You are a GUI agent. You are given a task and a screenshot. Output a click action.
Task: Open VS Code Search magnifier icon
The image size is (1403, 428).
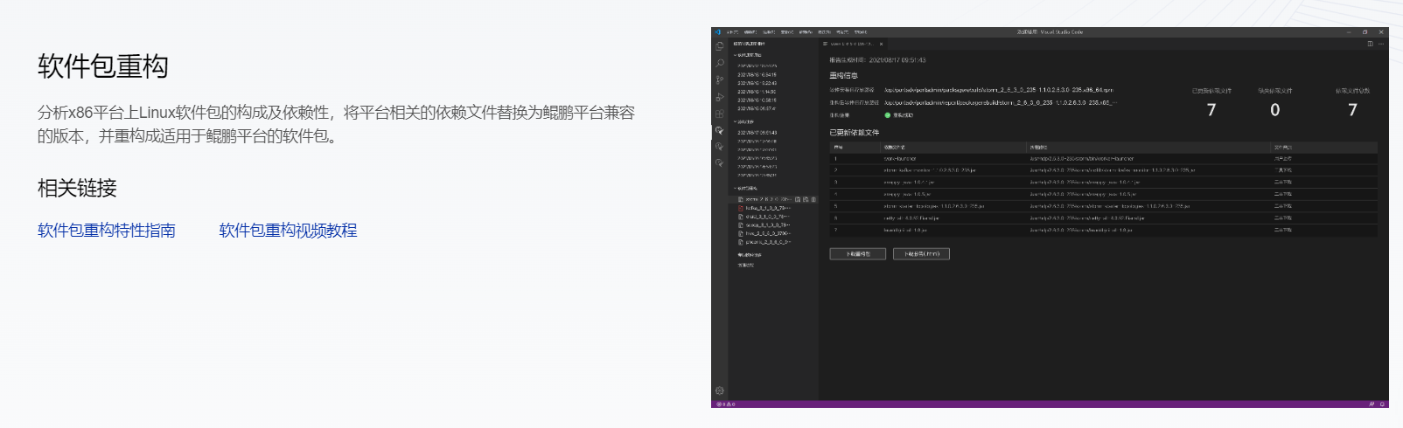coord(719,63)
